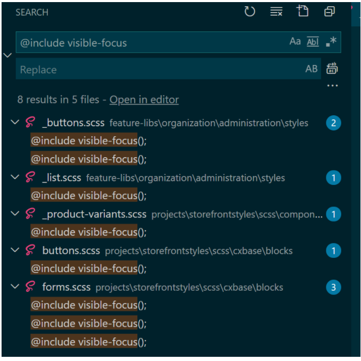Image resolution: width=361 pixels, height=361 pixels.
Task: Open results in editor link
Action: [x=144, y=100]
